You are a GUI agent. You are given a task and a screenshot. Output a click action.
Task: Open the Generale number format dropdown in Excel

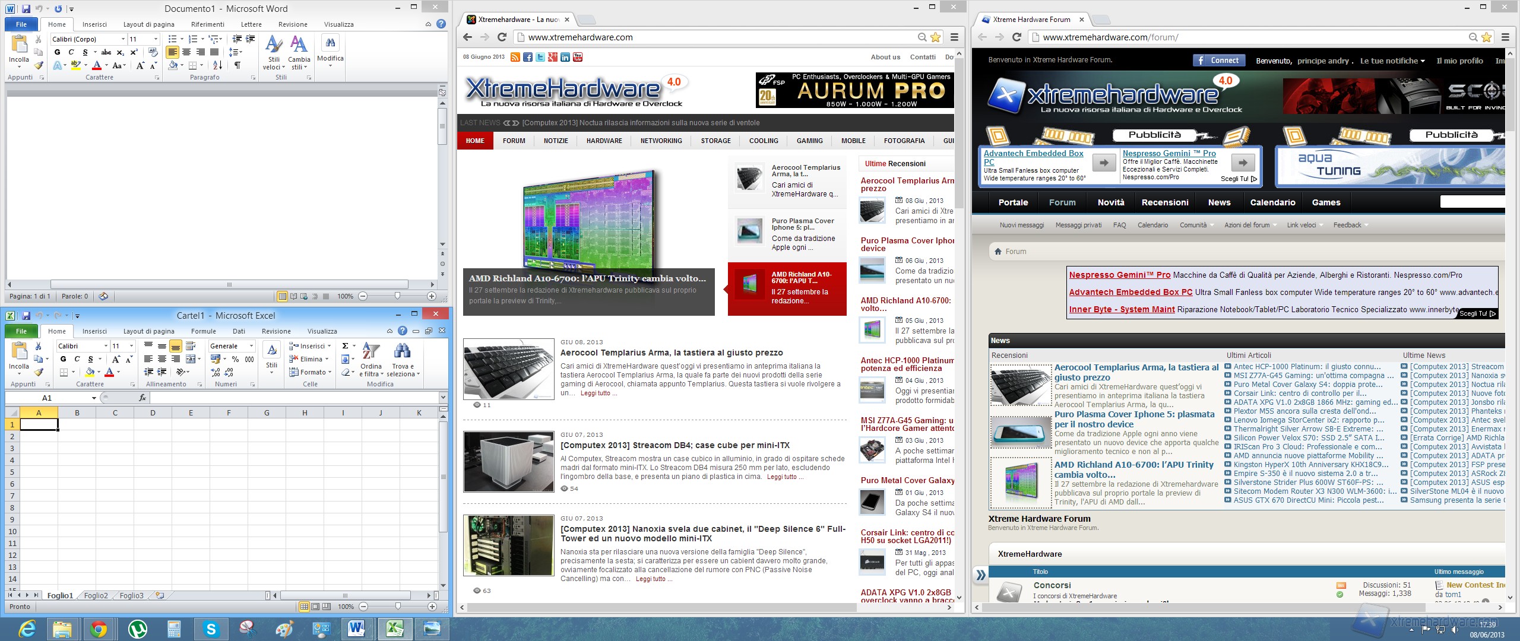pos(252,346)
